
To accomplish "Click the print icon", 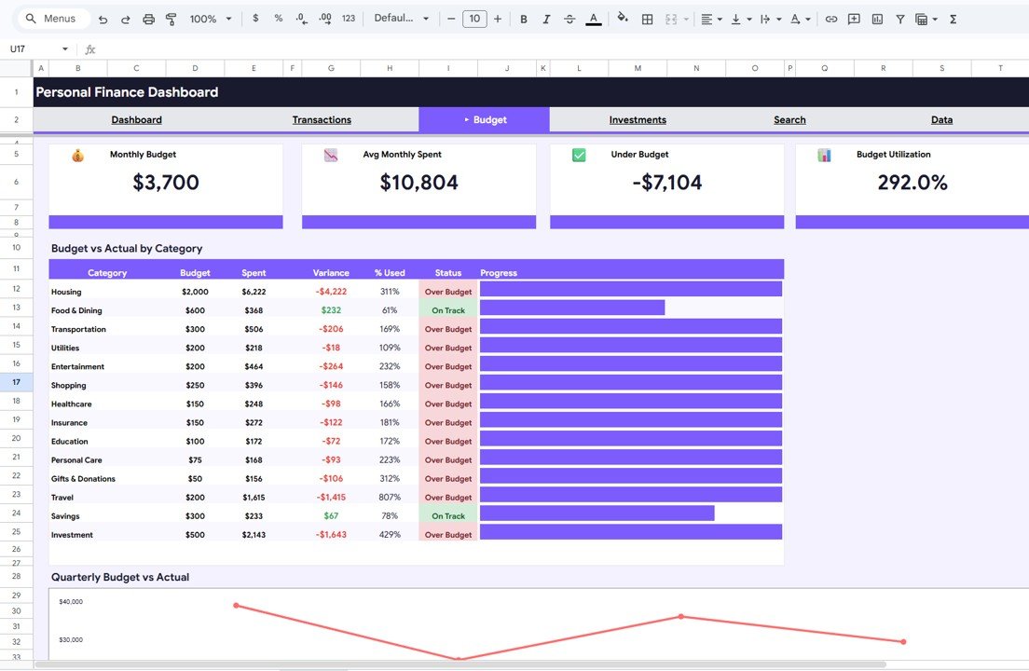I will [x=148, y=19].
